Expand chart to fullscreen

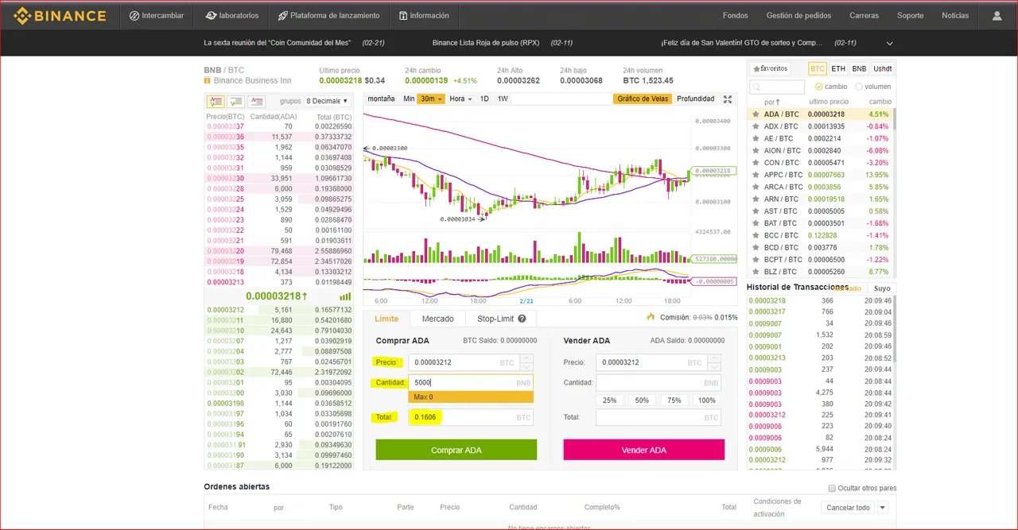click(727, 99)
